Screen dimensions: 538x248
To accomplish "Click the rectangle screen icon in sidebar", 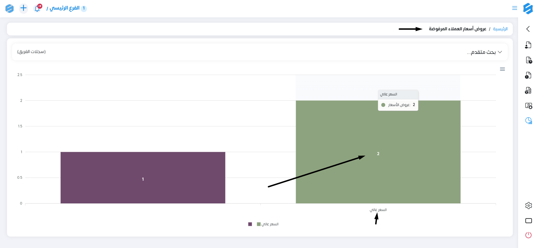I will 528,221.
